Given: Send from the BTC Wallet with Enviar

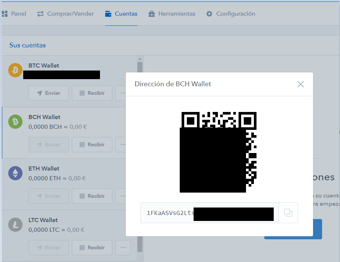Looking at the screenshot, I should tap(49, 93).
